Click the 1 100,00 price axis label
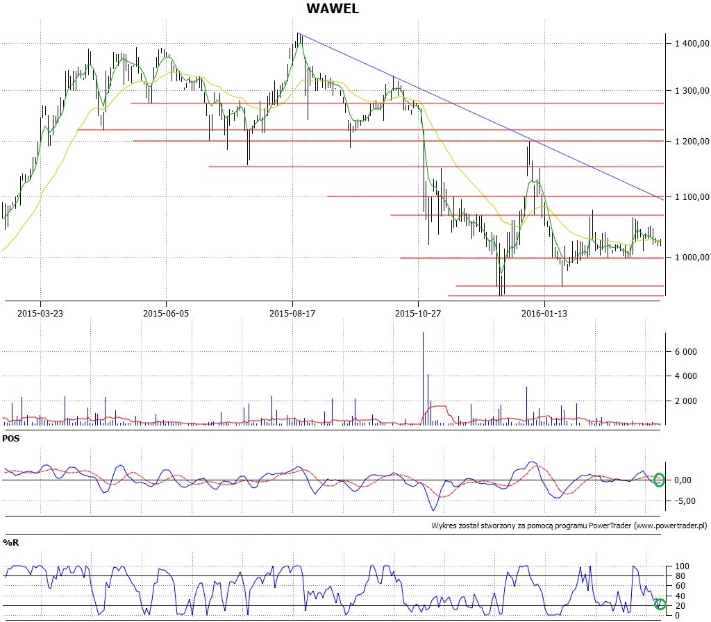 [692, 196]
